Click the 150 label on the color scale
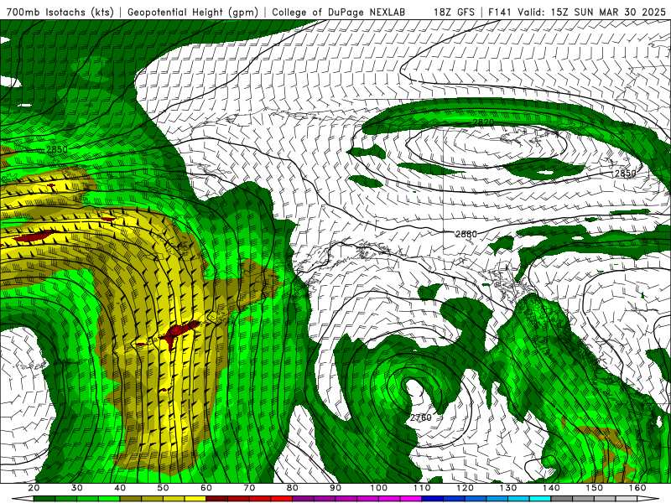Image resolution: width=671 pixels, height=503 pixels. (594, 488)
